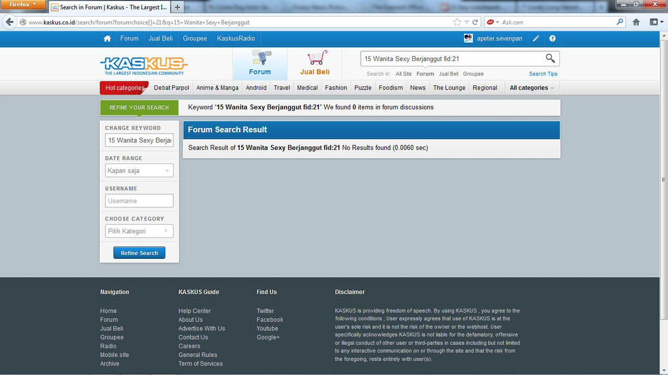Open the Facebook footer link
Viewport: 668px width, 375px height.
tap(270, 320)
